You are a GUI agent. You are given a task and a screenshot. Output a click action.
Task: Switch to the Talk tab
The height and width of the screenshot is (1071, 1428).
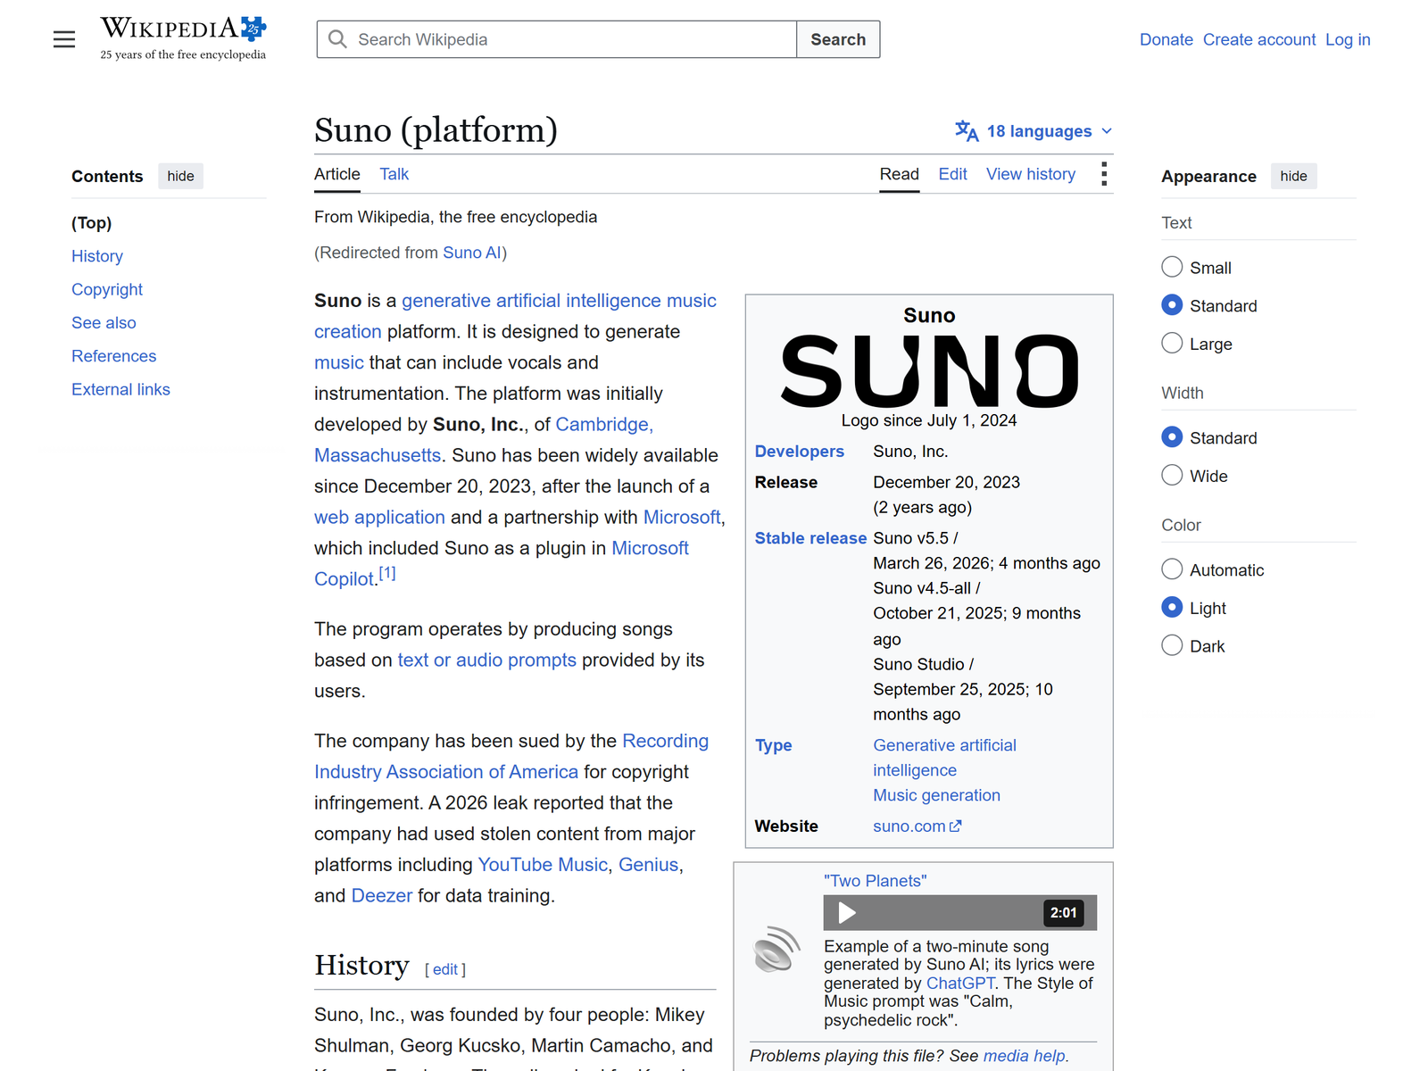394,174
